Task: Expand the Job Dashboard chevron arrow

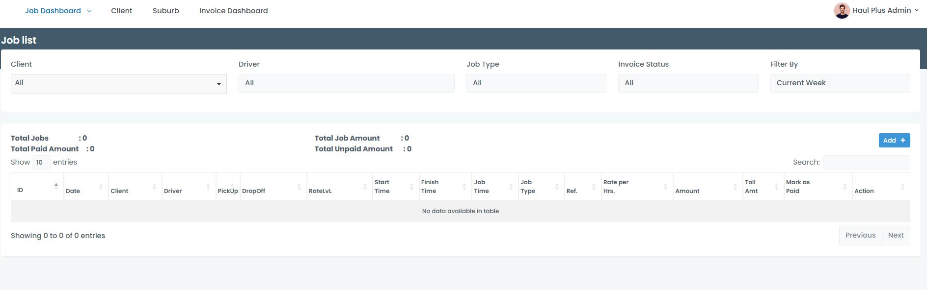Action: tap(89, 11)
